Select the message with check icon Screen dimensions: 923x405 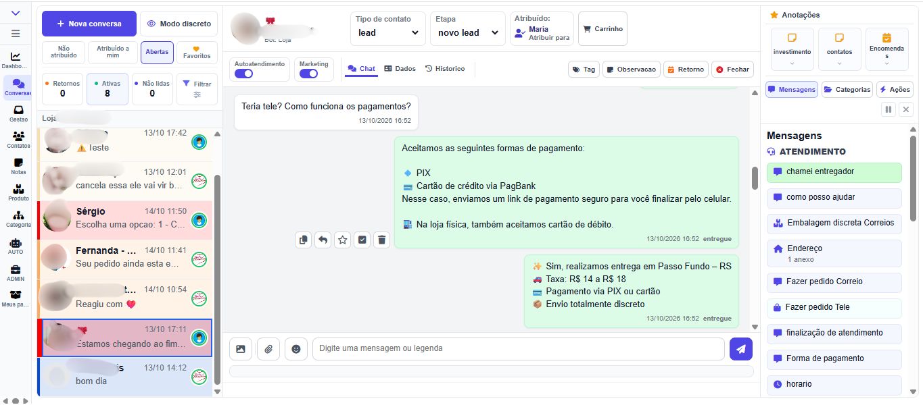[362, 239]
